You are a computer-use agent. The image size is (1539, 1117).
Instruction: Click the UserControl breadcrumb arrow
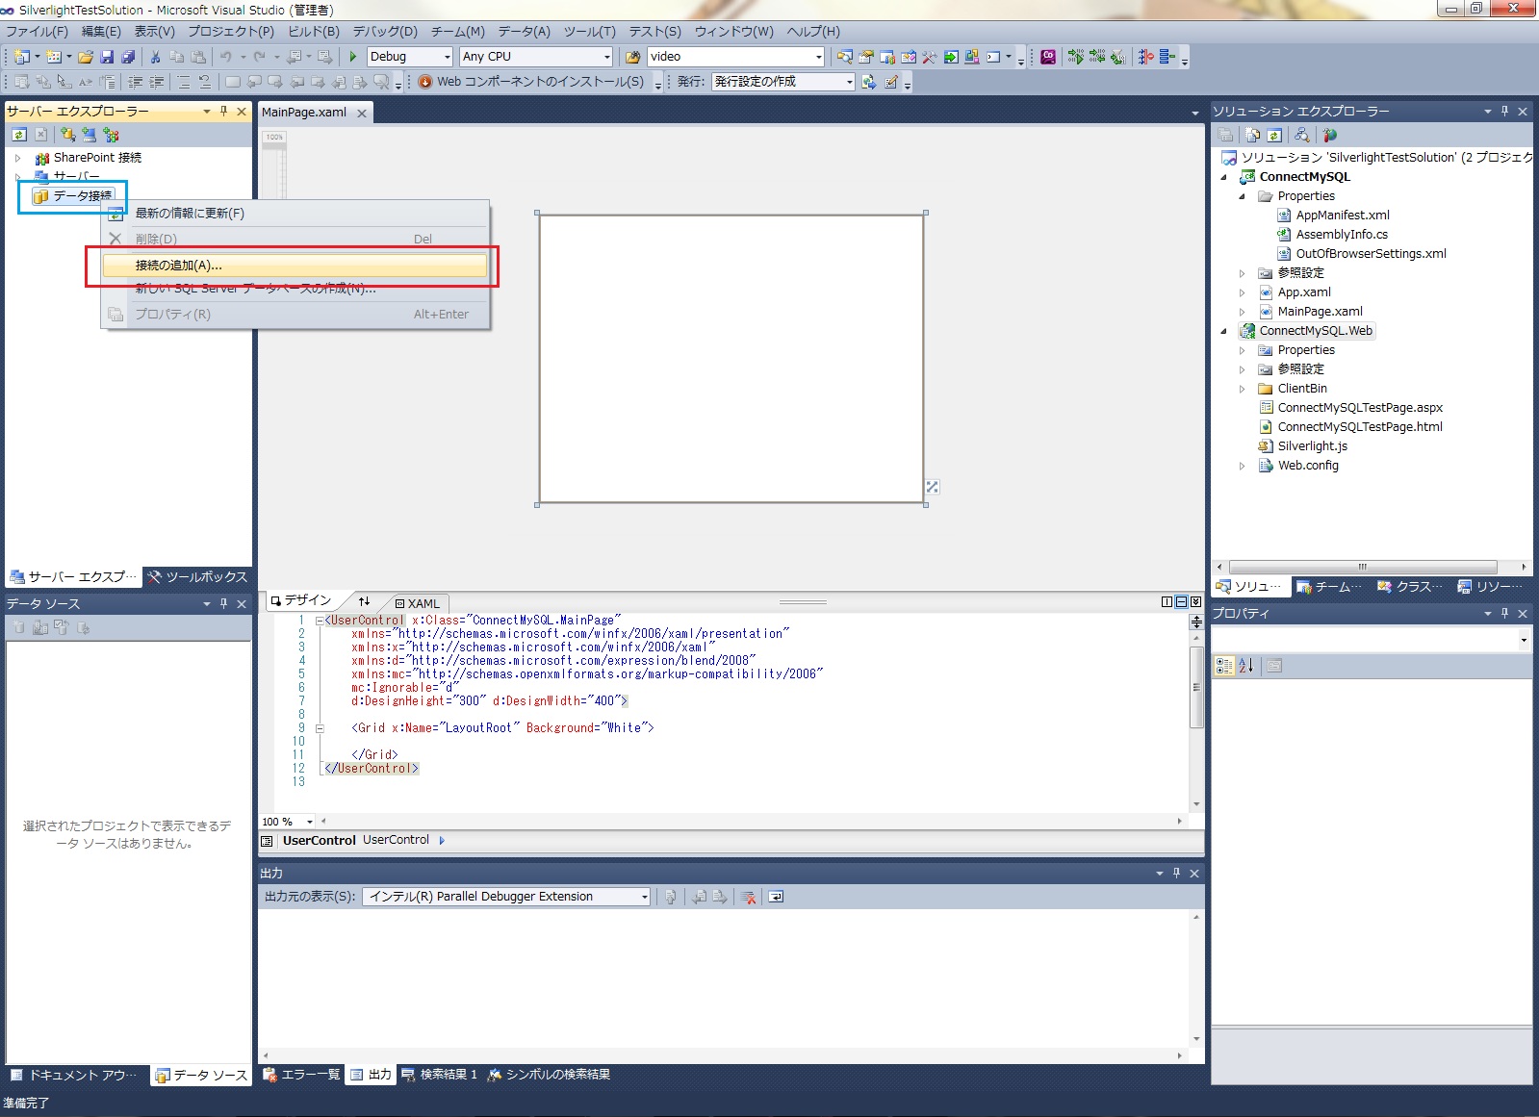click(x=442, y=840)
